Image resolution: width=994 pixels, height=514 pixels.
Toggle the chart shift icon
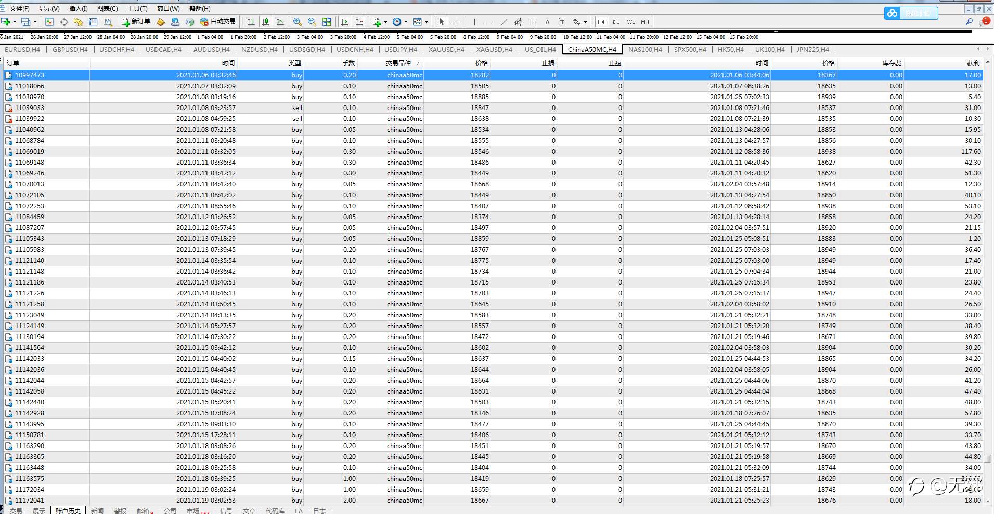[359, 22]
